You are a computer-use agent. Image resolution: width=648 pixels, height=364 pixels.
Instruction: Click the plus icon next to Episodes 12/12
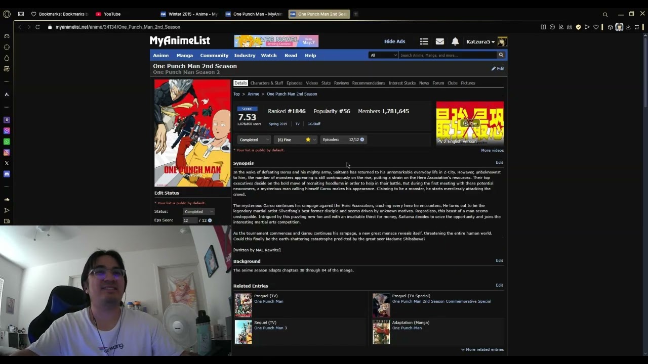(362, 140)
